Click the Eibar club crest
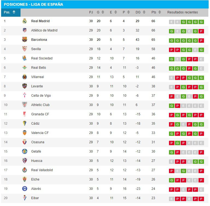The image size is (210, 206). (25, 198)
